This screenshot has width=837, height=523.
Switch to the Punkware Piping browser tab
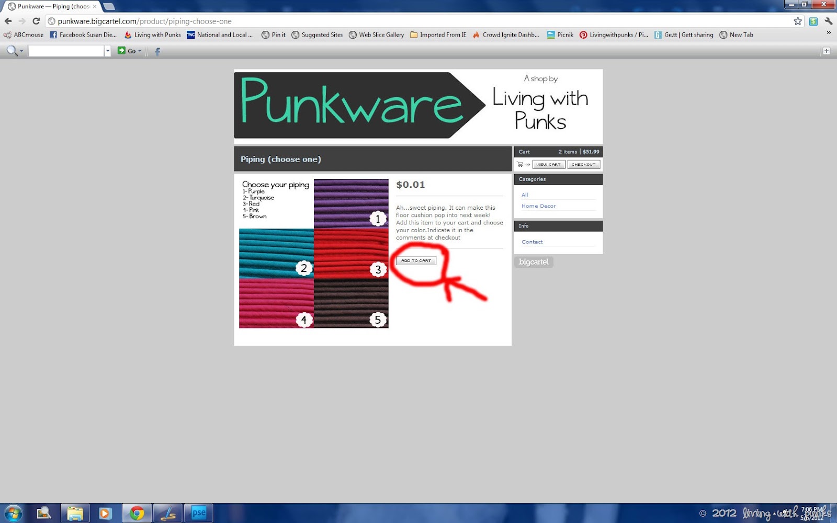pyautogui.click(x=52, y=7)
